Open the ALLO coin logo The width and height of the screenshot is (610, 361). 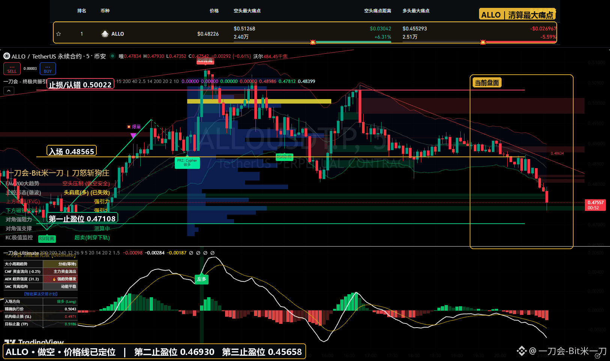pos(105,34)
